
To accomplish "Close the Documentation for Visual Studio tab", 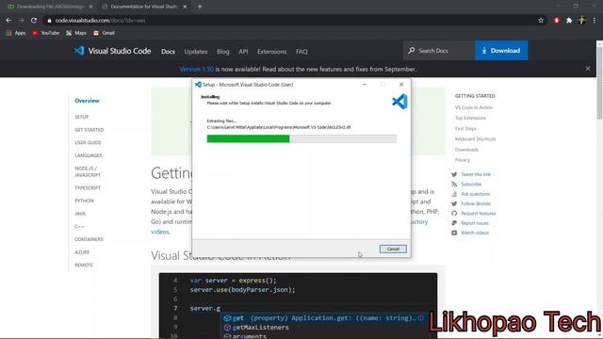I will pos(185,7).
